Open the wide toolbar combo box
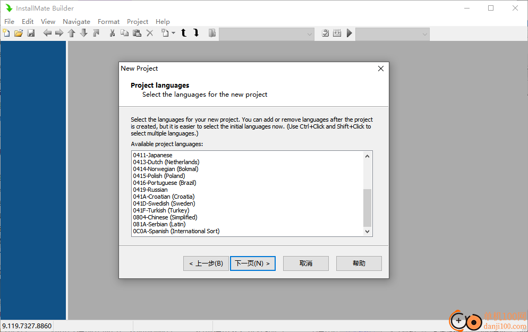Screen dimensions: 528x332 point(267,34)
